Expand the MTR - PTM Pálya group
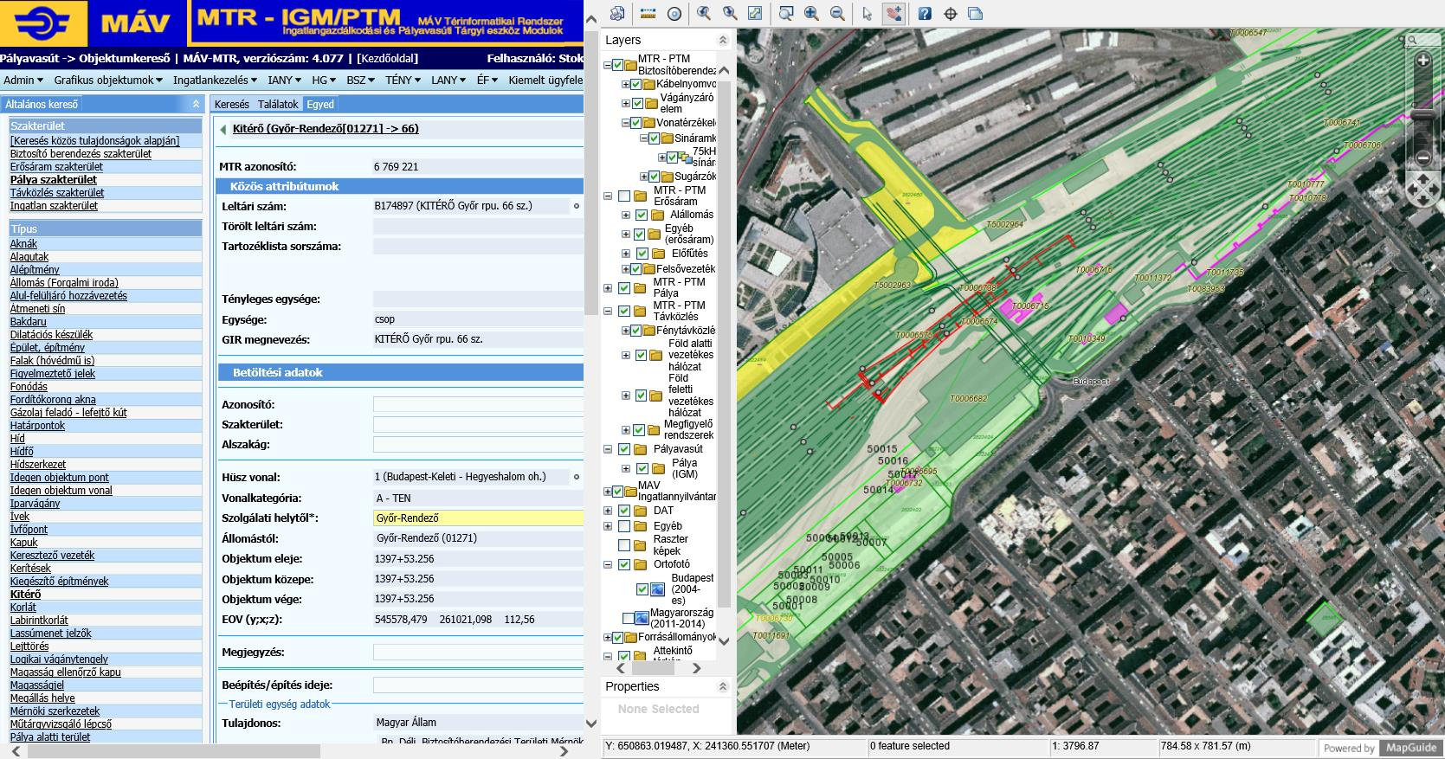 608,288
